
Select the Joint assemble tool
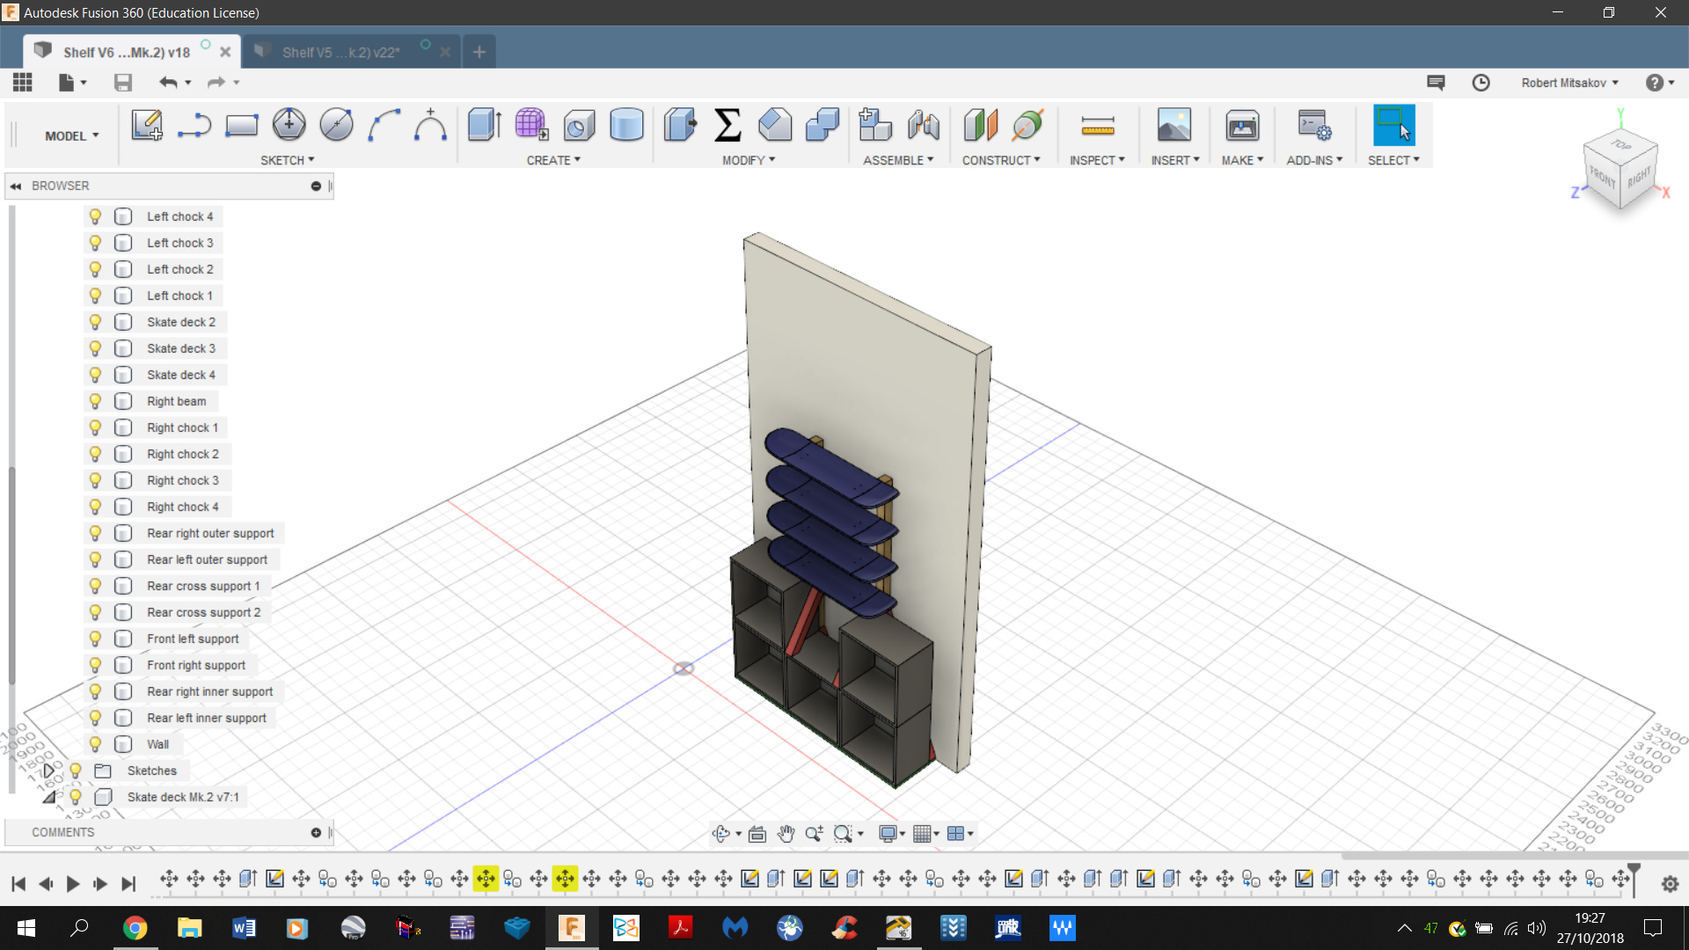click(x=923, y=125)
